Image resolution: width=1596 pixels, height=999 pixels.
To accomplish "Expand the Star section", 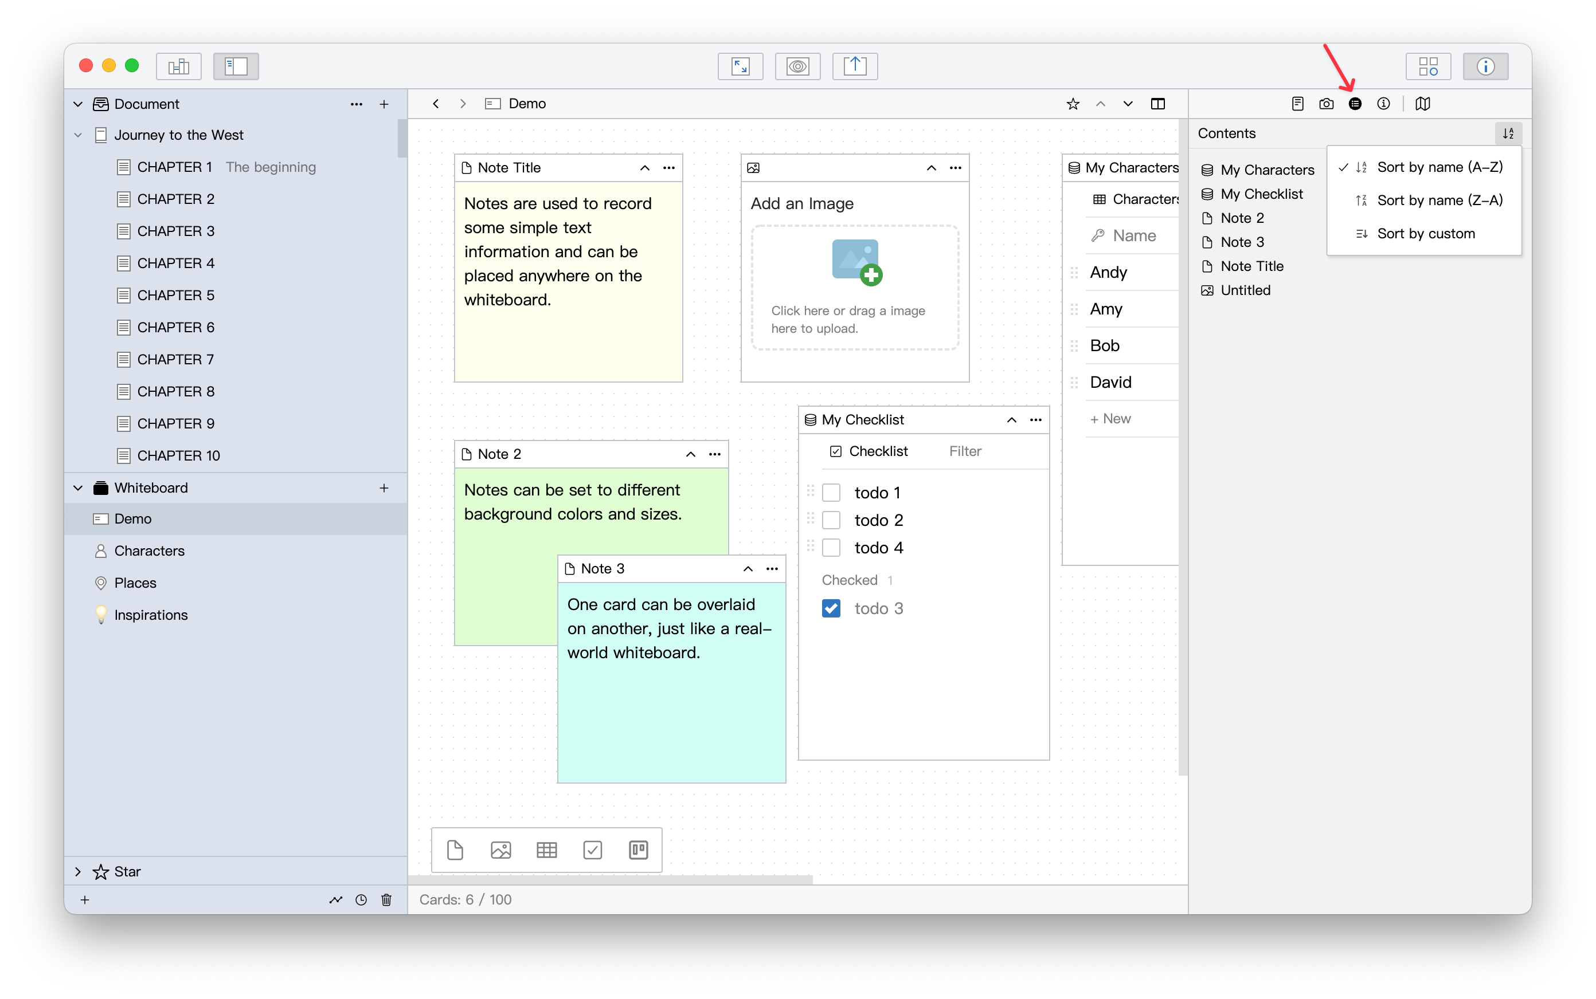I will click(x=78, y=871).
